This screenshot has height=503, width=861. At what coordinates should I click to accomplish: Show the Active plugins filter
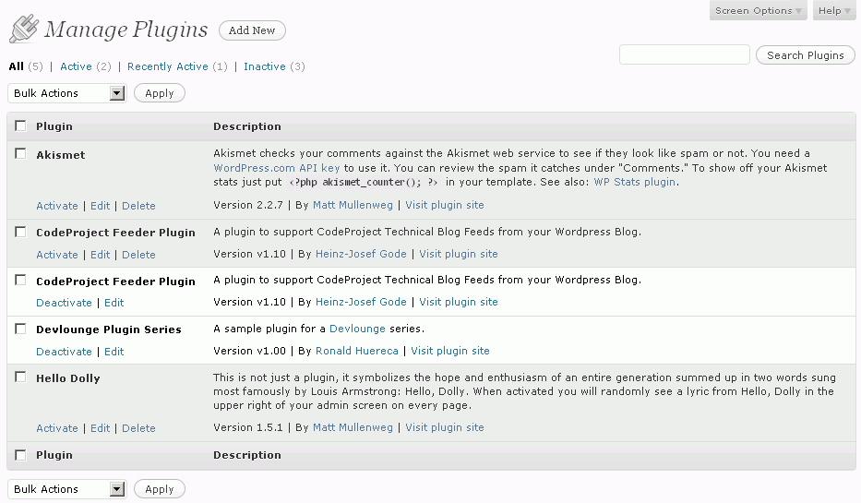76,66
